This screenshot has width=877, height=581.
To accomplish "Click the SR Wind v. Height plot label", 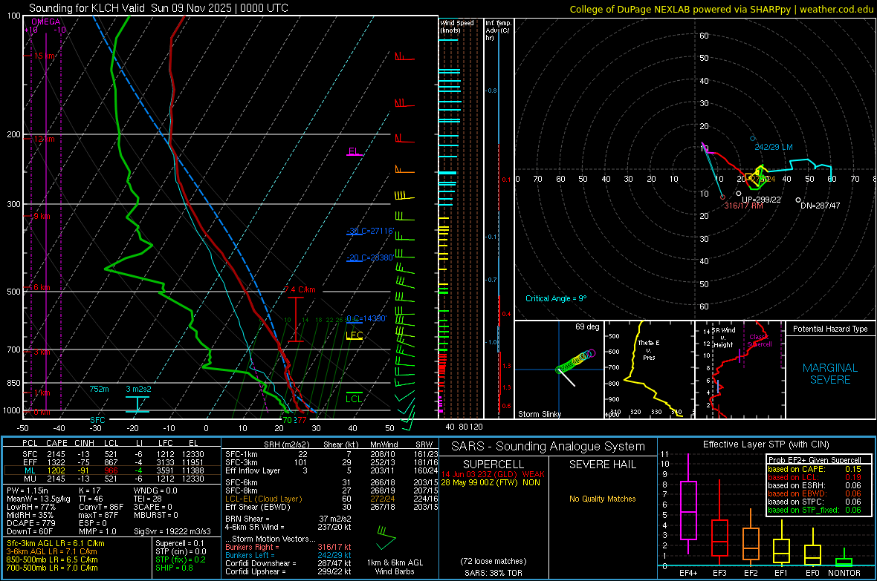I will click(x=725, y=338).
